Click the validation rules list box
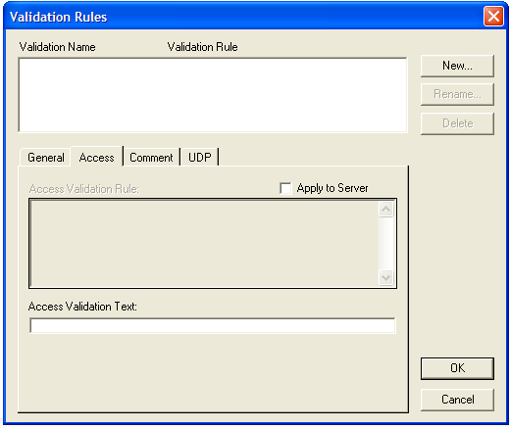510x428 pixels. click(x=213, y=95)
